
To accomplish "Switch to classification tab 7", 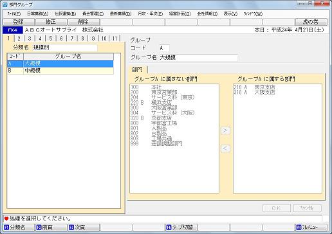I will click(x=72, y=39).
